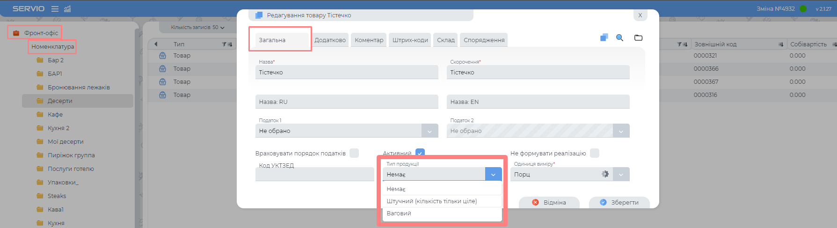Toggle the Активний checkbox
The width and height of the screenshot is (837, 228).
(420, 153)
